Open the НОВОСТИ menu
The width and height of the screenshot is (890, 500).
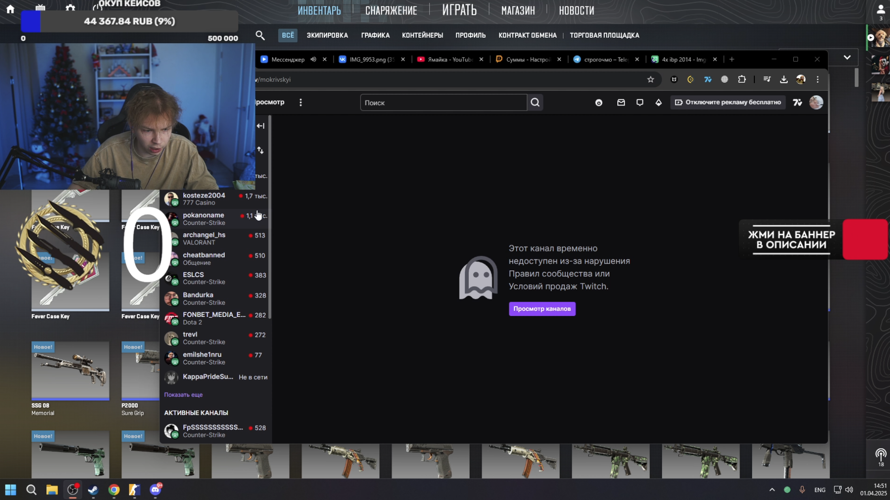click(x=576, y=10)
